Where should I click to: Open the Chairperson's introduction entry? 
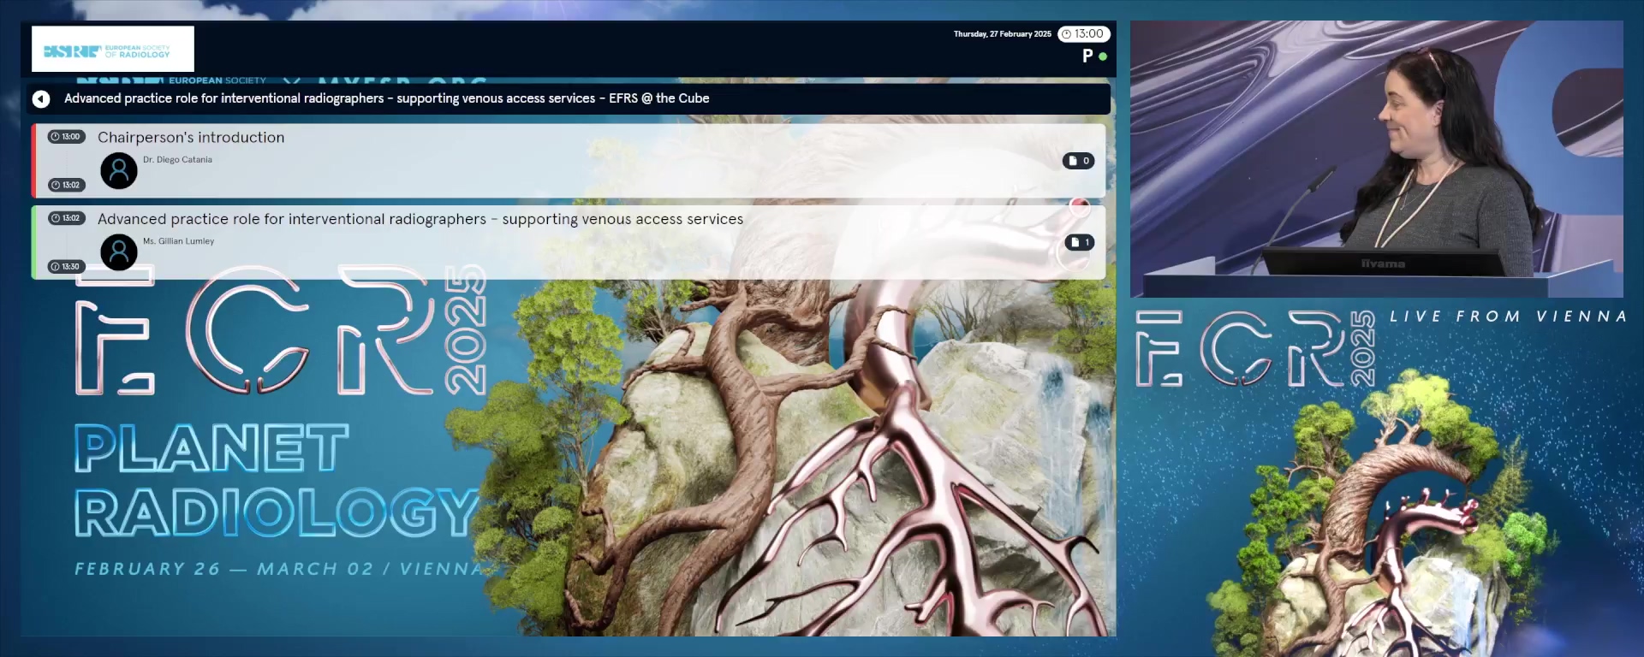click(x=191, y=138)
